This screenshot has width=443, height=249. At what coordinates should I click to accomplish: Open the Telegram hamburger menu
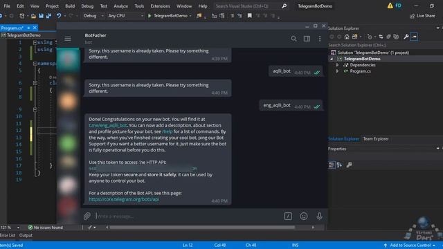(x=68, y=39)
